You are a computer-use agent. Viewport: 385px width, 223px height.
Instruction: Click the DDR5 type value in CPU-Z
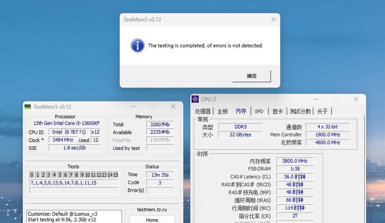(240, 127)
